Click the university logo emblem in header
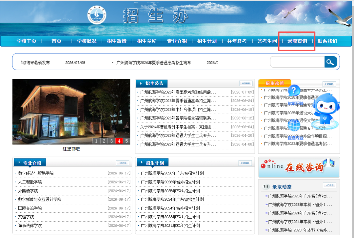Image resolution: width=354 pixels, height=238 pixels. [x=97, y=15]
